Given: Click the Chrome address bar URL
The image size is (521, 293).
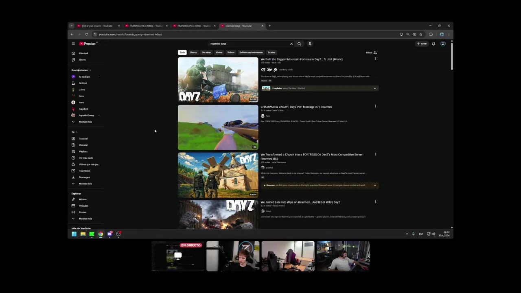Looking at the screenshot, I should click(x=130, y=35).
